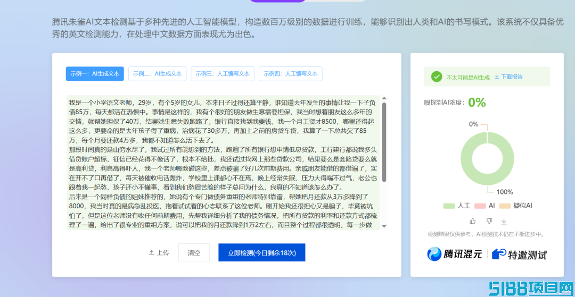Select example three 人工编写文本 tab
This screenshot has width=575, height=297.
coord(223,73)
